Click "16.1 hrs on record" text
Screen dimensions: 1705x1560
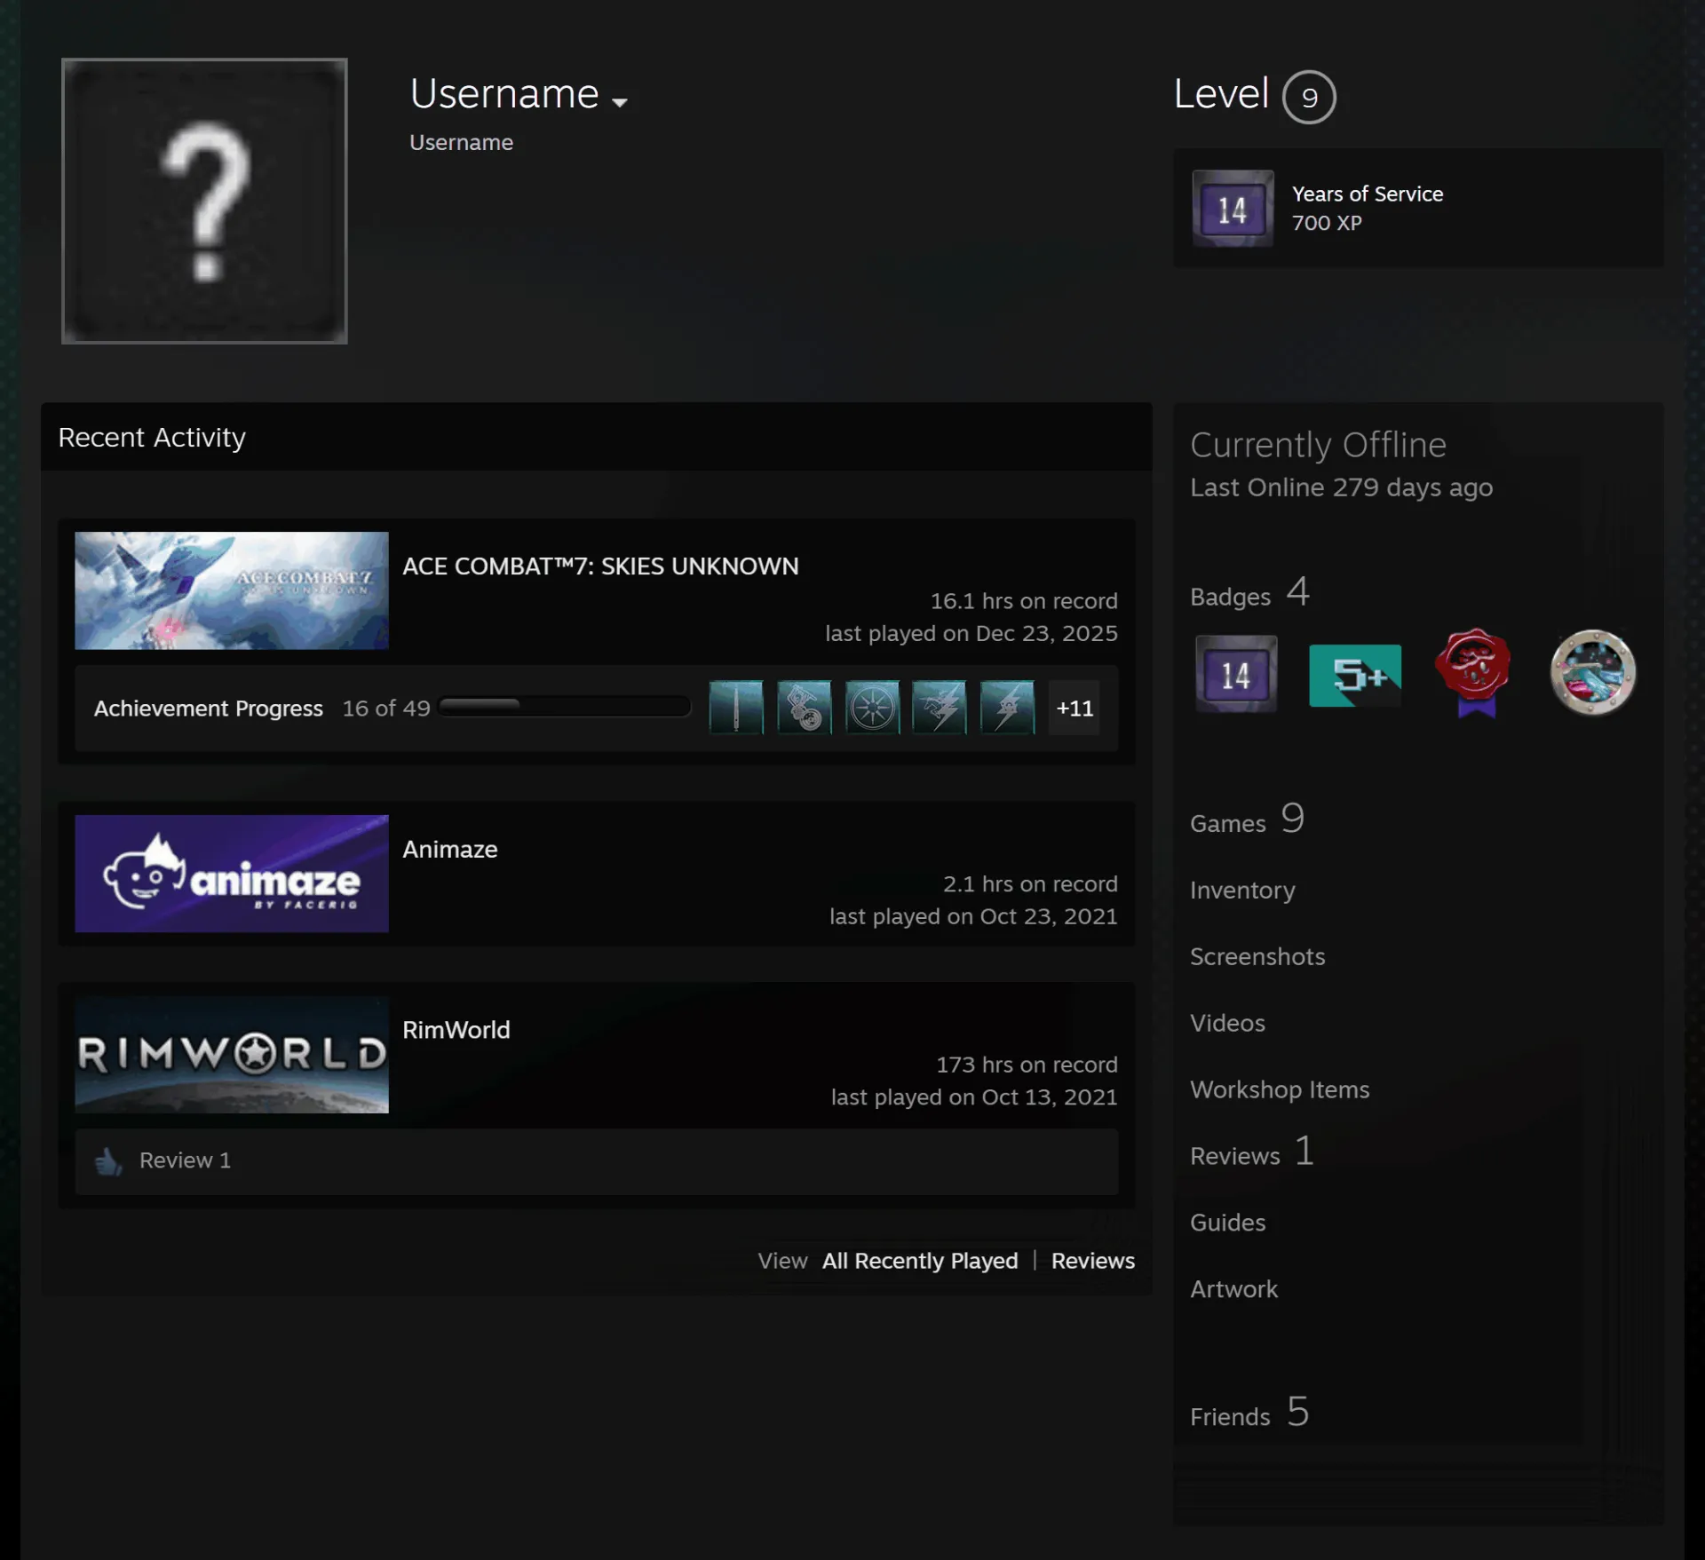click(1024, 601)
